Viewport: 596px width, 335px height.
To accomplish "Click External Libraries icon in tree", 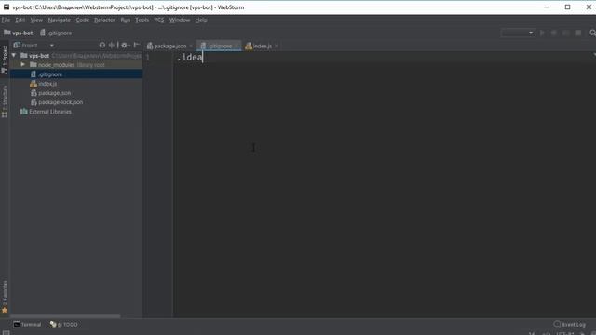I will point(24,112).
